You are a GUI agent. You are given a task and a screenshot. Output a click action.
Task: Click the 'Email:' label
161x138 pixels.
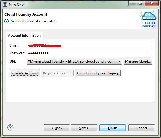coord(14,45)
